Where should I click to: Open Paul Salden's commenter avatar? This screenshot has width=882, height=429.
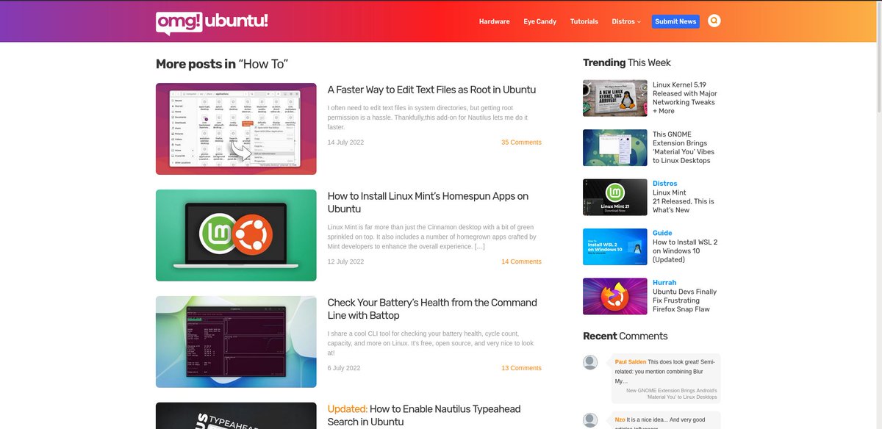(590, 362)
